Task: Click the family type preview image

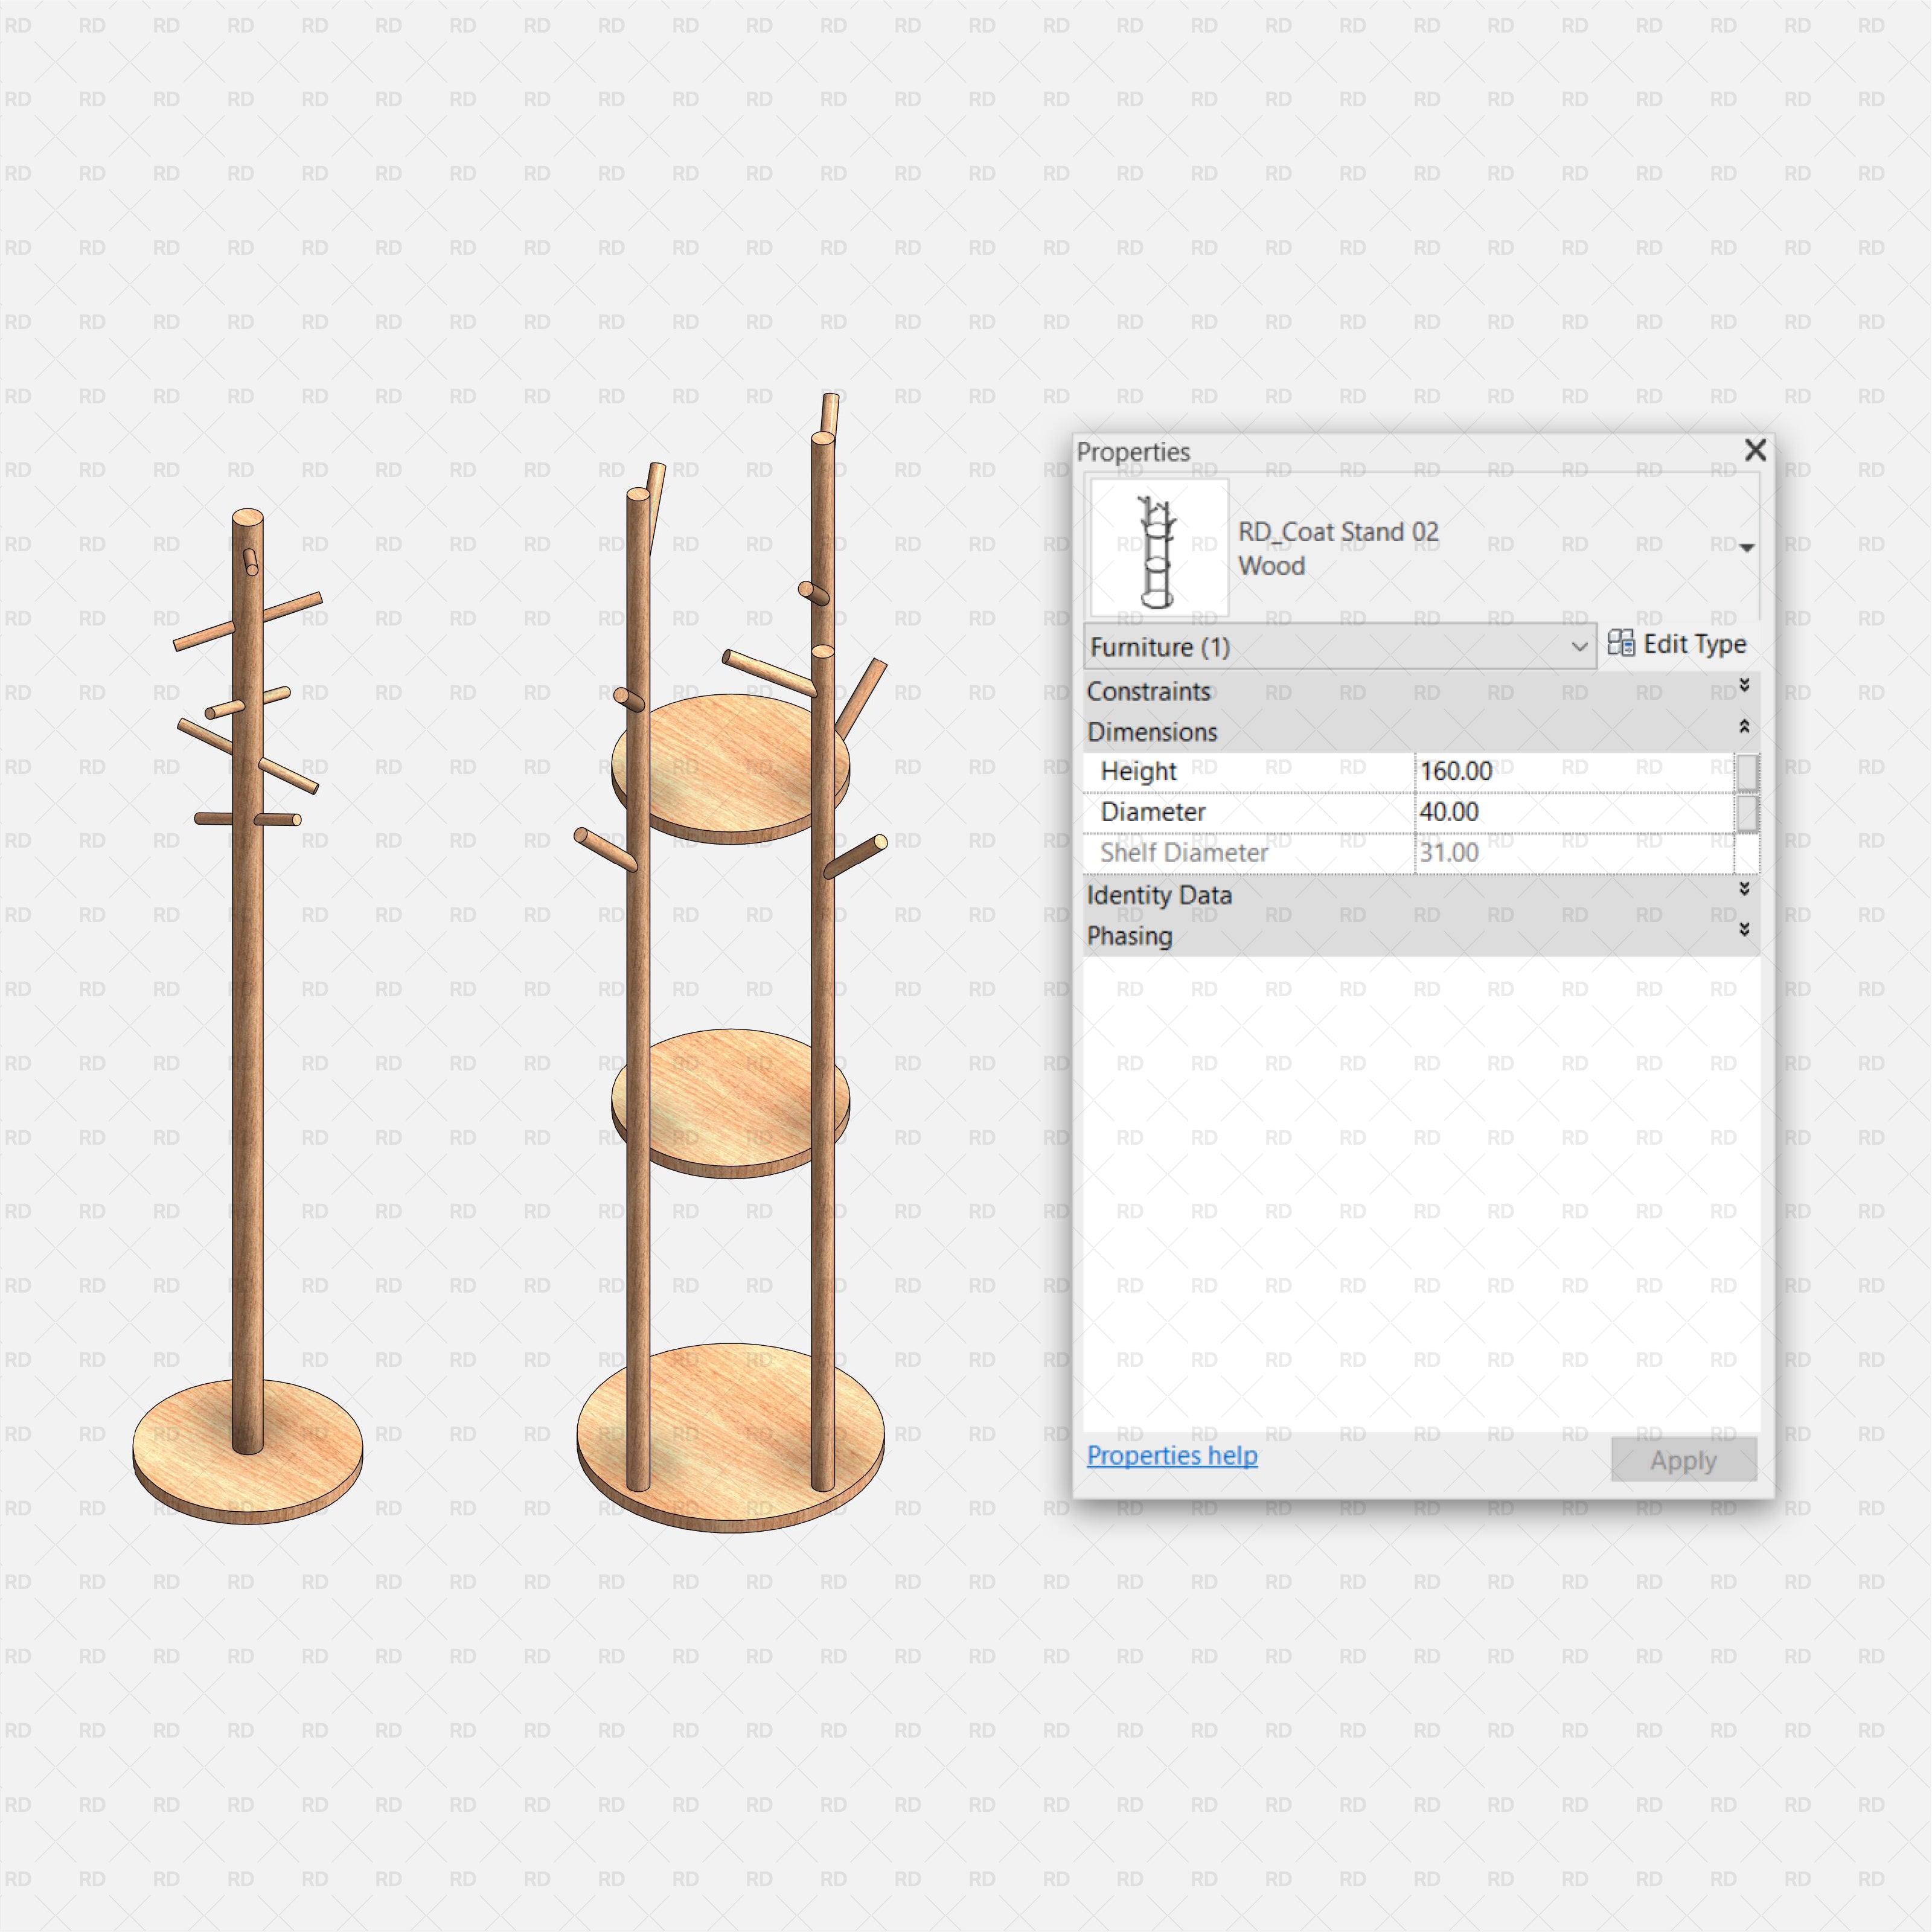Action: coord(1160,546)
